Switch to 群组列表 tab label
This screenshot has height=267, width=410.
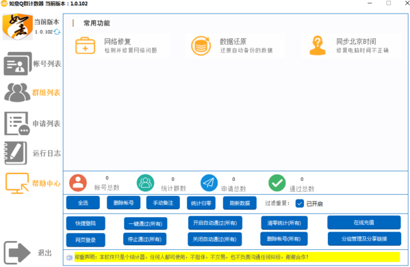pos(47,93)
